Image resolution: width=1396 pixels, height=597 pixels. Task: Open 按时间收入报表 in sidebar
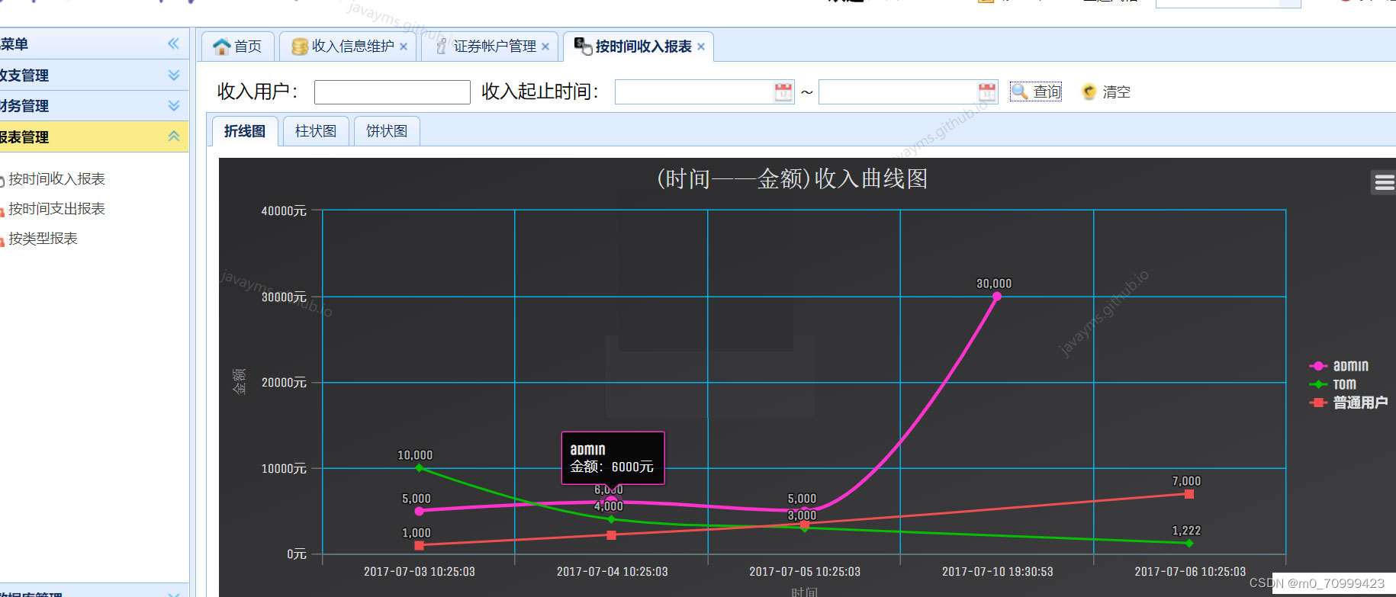tap(56, 179)
